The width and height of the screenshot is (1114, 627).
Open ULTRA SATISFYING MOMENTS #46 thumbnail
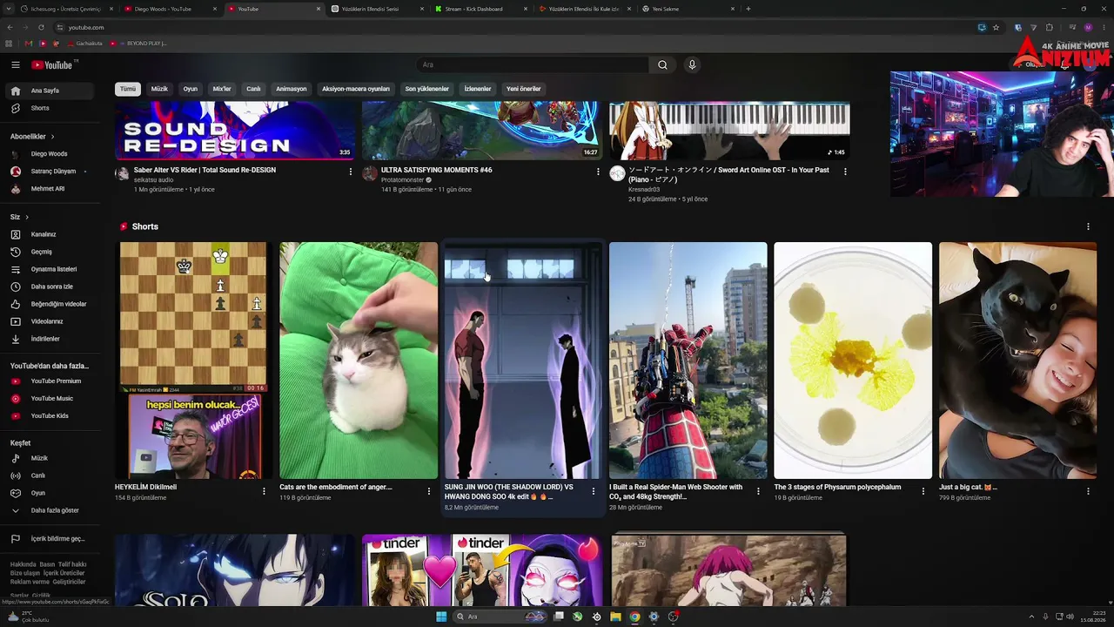tap(482, 131)
